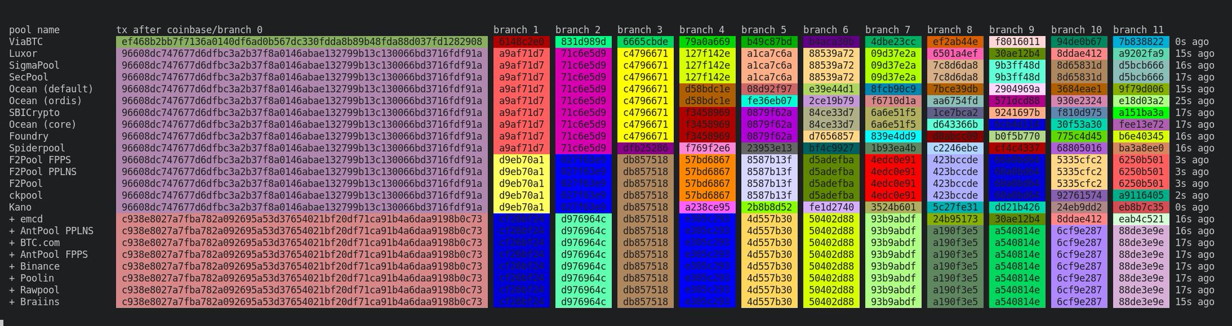Click the "Ocean (core)" pool name

click(x=43, y=125)
